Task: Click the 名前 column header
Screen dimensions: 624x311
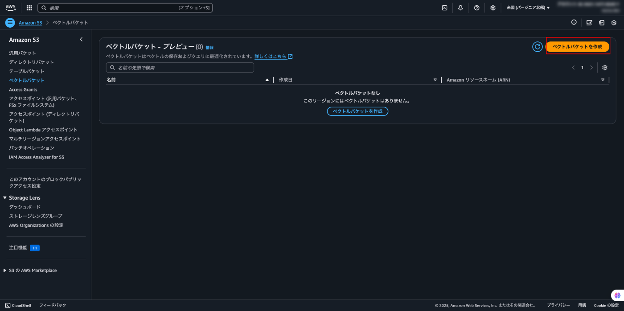Action: click(x=111, y=80)
